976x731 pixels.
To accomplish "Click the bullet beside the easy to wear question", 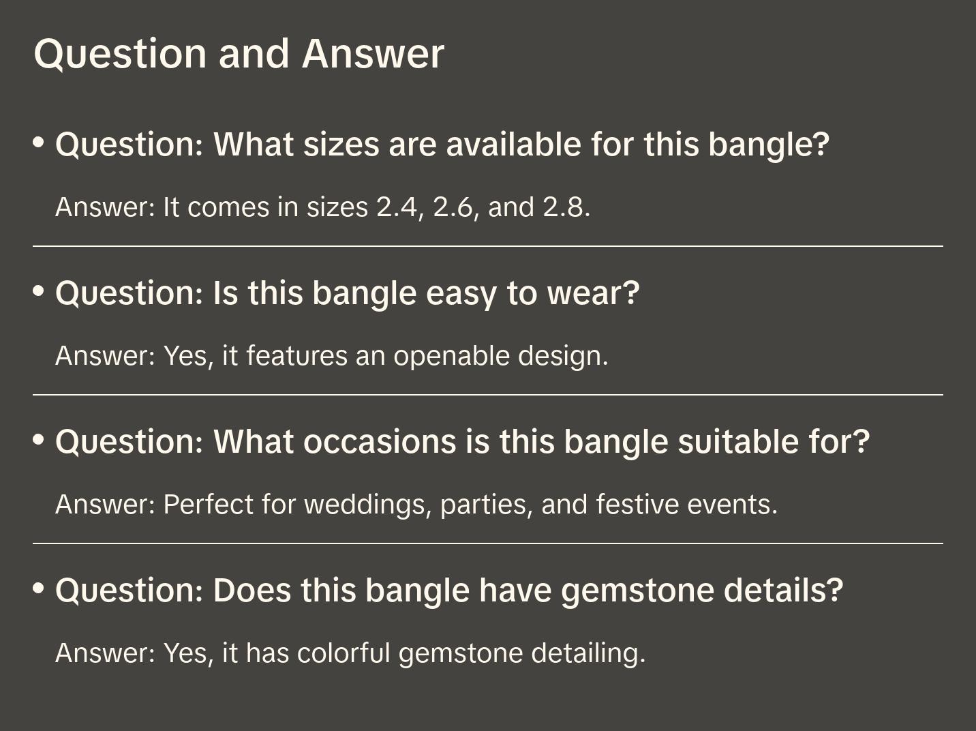I will click(39, 291).
